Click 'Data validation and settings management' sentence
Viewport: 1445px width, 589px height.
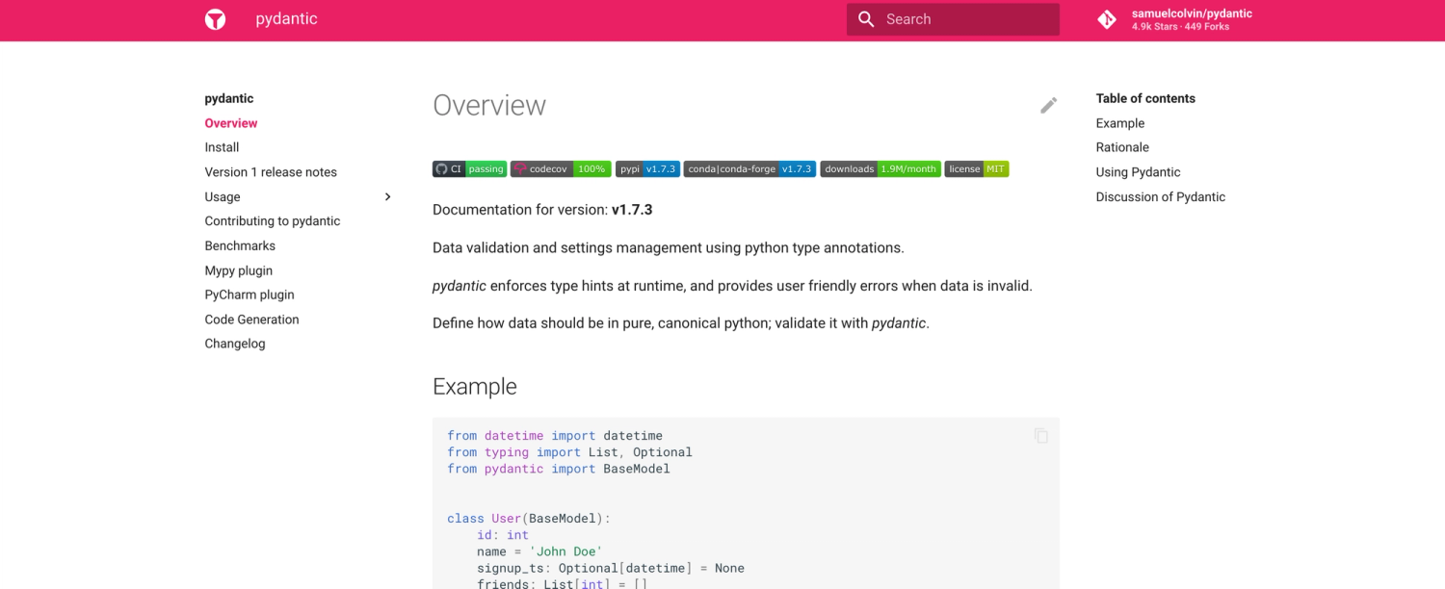tap(669, 247)
